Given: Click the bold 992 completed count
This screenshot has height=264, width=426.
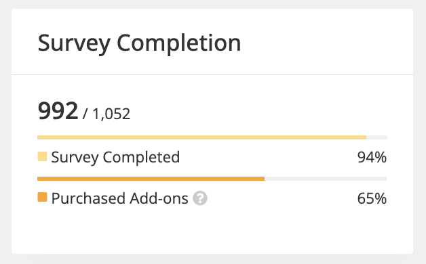Looking at the screenshot, I should click(x=58, y=110).
